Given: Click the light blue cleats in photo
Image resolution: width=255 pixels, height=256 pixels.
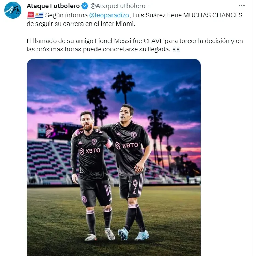Looking at the screenshot, I should pyautogui.click(x=134, y=235).
